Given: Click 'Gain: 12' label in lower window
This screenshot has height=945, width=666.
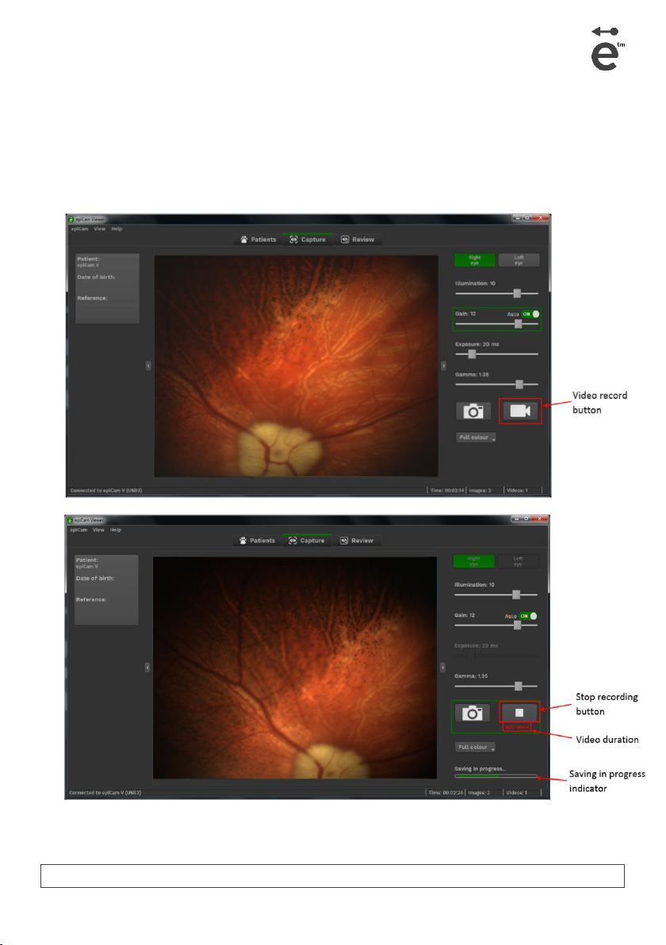Looking at the screenshot, I should click(x=465, y=615).
